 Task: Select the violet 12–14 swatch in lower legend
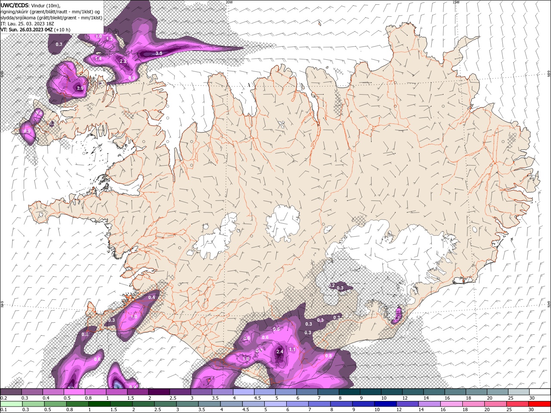(407, 404)
